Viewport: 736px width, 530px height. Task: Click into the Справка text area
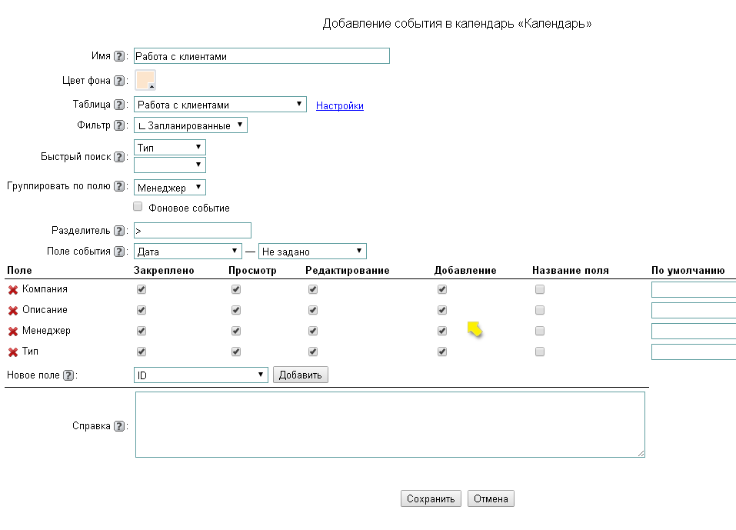[390, 425]
